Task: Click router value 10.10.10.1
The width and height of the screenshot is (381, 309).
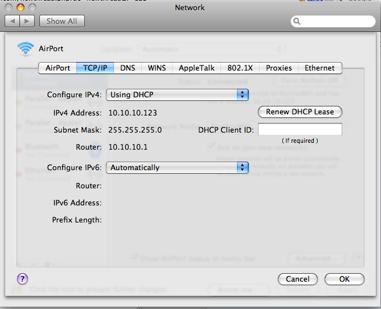Action: [128, 147]
